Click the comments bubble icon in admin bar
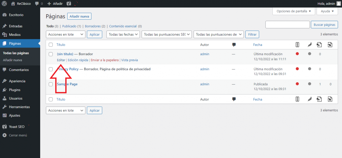This screenshot has width=342, height=158. (37, 4)
